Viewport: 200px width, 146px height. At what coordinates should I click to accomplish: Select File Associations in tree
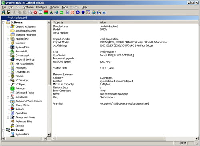(x=24, y=64)
